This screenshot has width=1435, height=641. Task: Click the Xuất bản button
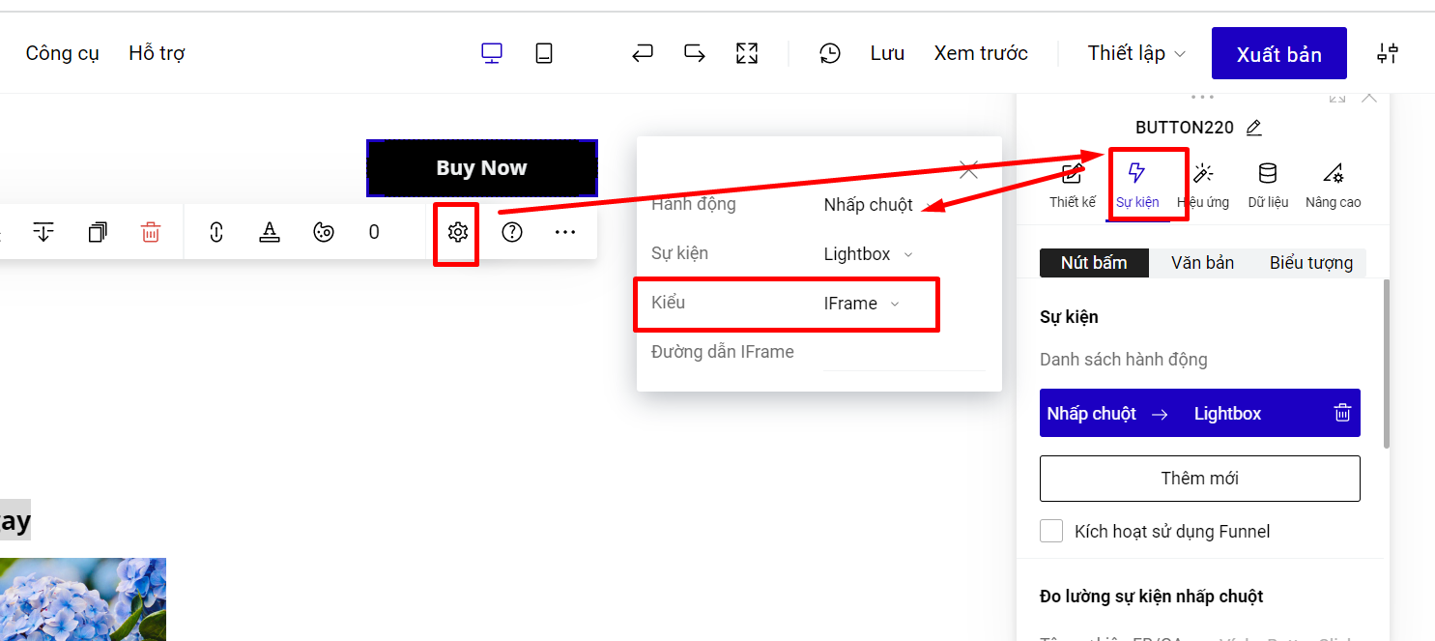[1278, 54]
